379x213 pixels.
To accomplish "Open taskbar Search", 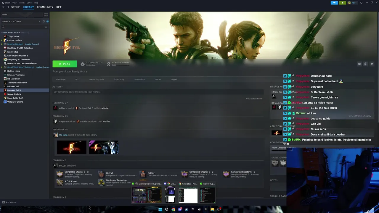I will [167, 209].
